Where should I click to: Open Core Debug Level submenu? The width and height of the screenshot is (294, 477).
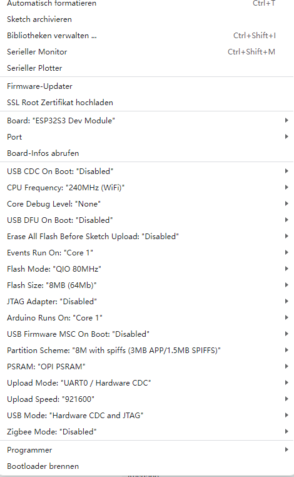pos(147,204)
